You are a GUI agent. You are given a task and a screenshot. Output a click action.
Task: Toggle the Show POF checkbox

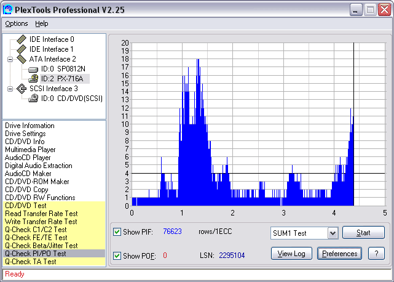(x=117, y=256)
